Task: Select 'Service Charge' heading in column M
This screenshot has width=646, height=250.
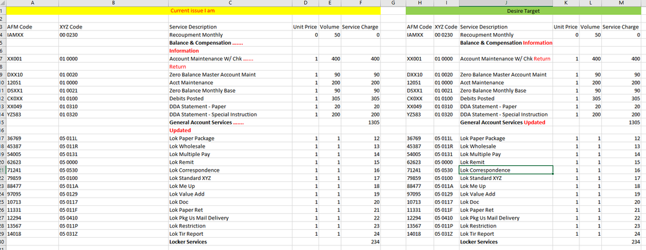Action: coord(621,27)
